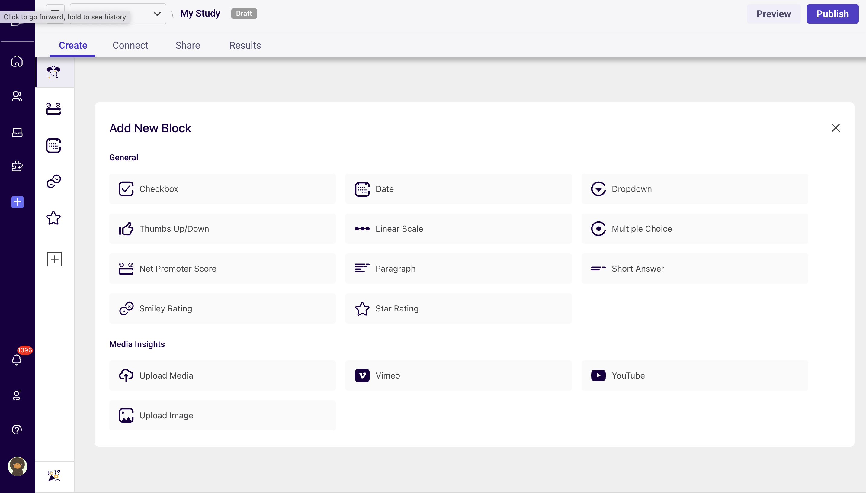Add a Linear Scale block

tap(459, 229)
